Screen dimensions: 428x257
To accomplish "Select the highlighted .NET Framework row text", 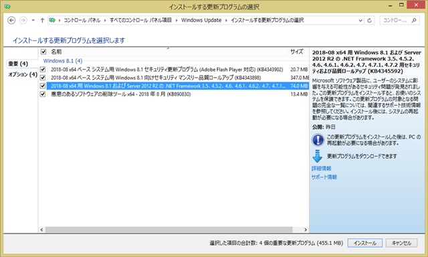I will tap(168, 86).
